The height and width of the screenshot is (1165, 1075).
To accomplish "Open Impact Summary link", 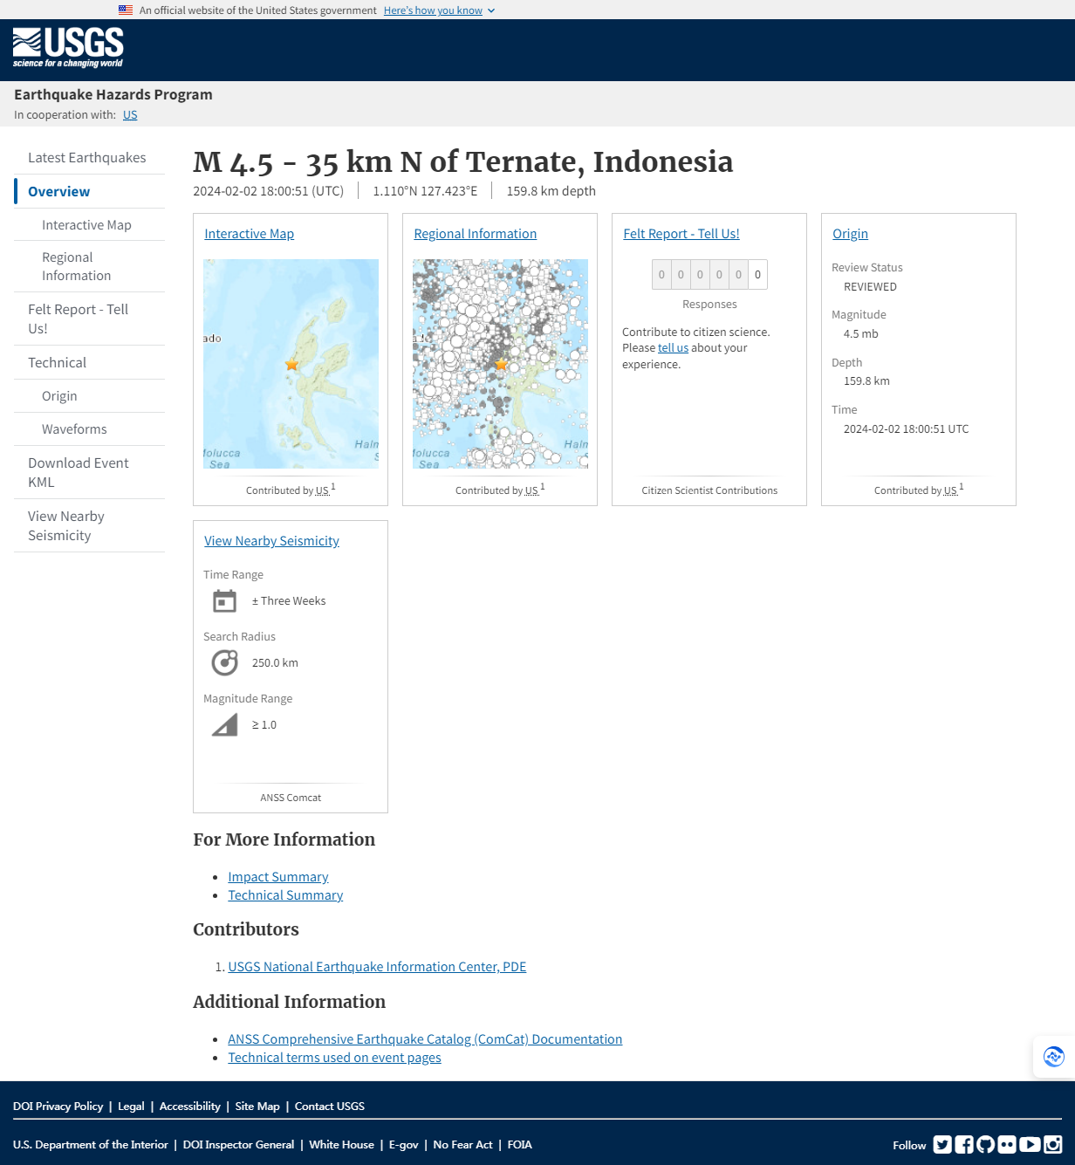I will 278,877.
